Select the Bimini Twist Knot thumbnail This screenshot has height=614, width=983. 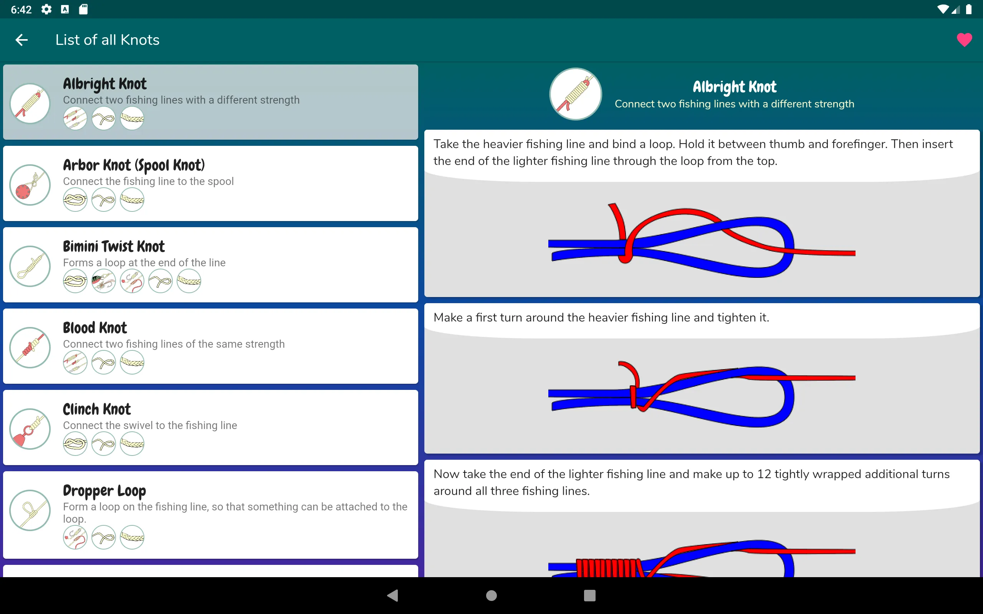[30, 266]
